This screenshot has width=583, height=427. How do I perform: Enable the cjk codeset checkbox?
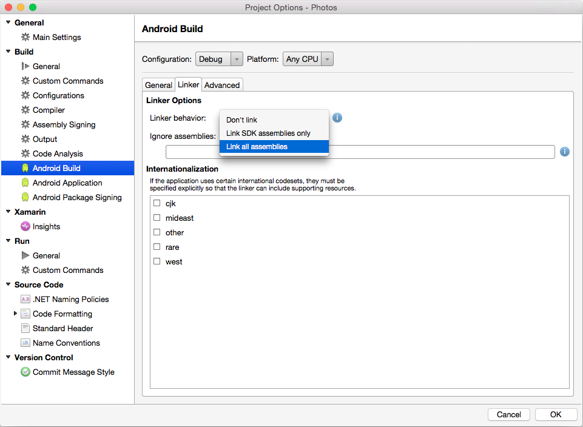[157, 203]
